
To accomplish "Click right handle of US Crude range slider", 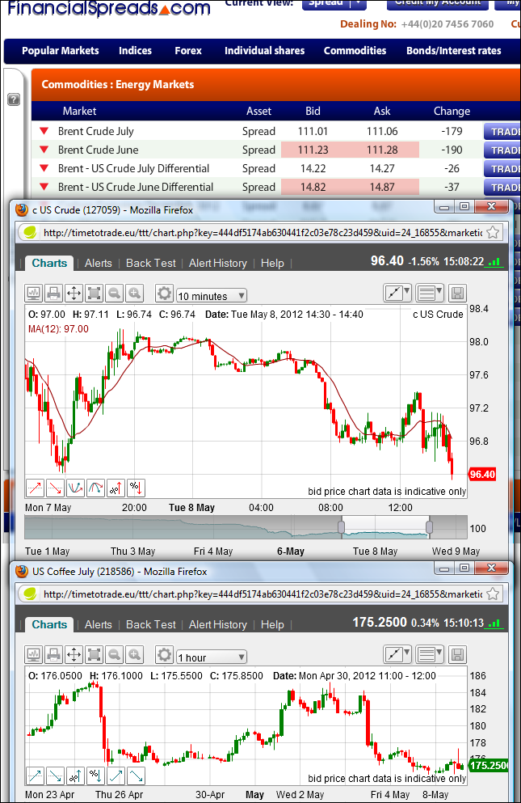I will coord(430,527).
